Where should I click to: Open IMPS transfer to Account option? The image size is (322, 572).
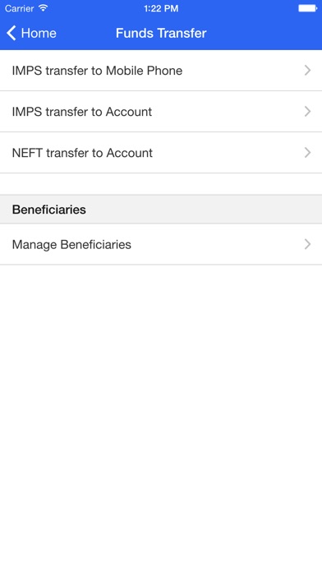161,112
